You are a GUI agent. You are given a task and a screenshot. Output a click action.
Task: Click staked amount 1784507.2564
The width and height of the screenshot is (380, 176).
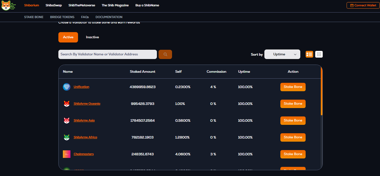pyautogui.click(x=142, y=120)
